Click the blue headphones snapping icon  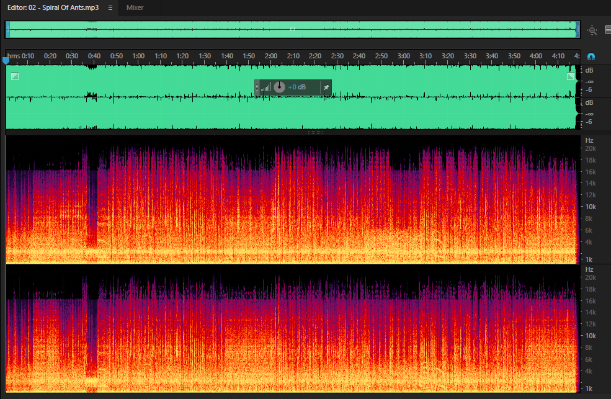pyautogui.click(x=591, y=57)
